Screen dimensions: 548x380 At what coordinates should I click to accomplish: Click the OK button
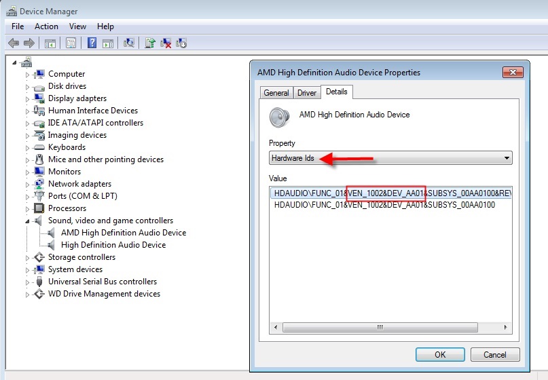coord(440,355)
